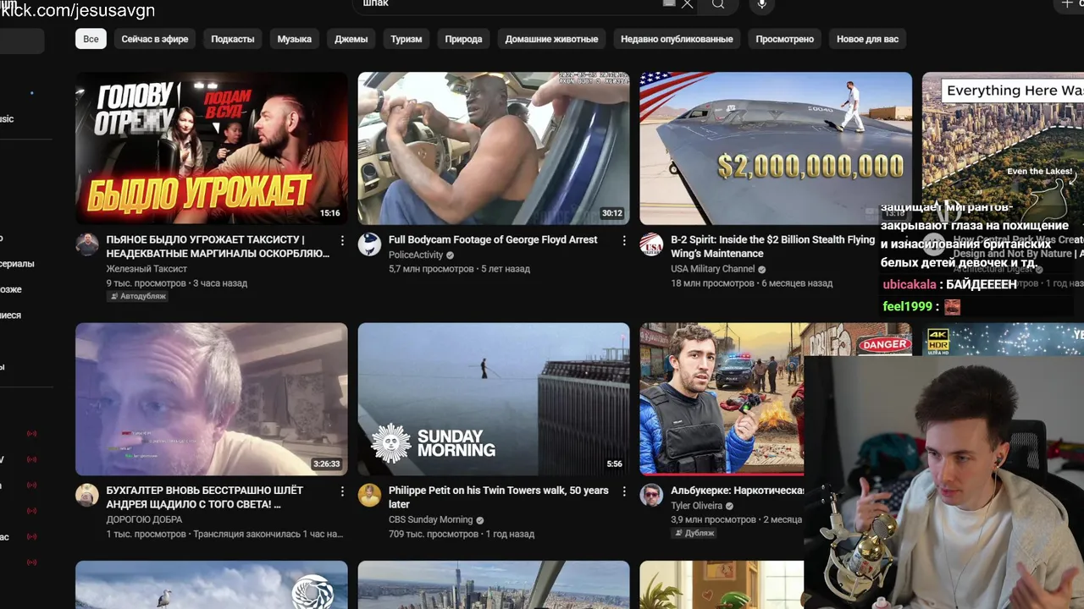
Task: Open the Sunday Morning tightrope walk thumbnail
Action: (x=494, y=399)
